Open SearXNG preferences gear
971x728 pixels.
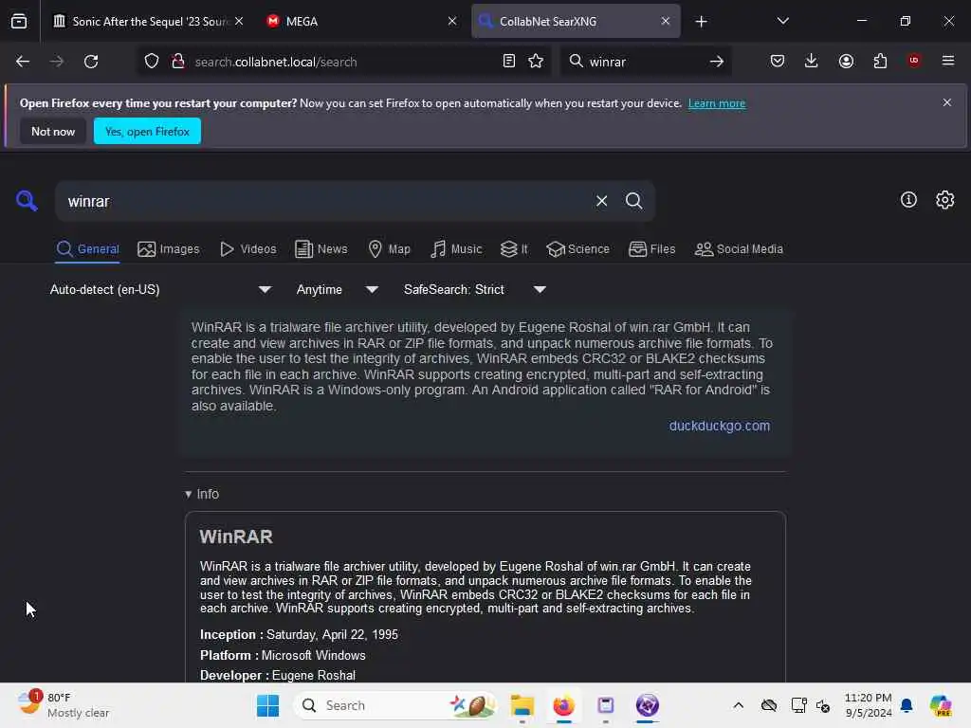tap(944, 200)
